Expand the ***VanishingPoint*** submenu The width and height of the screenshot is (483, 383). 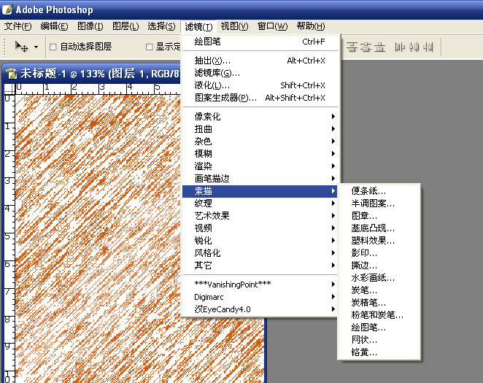pyautogui.click(x=260, y=285)
